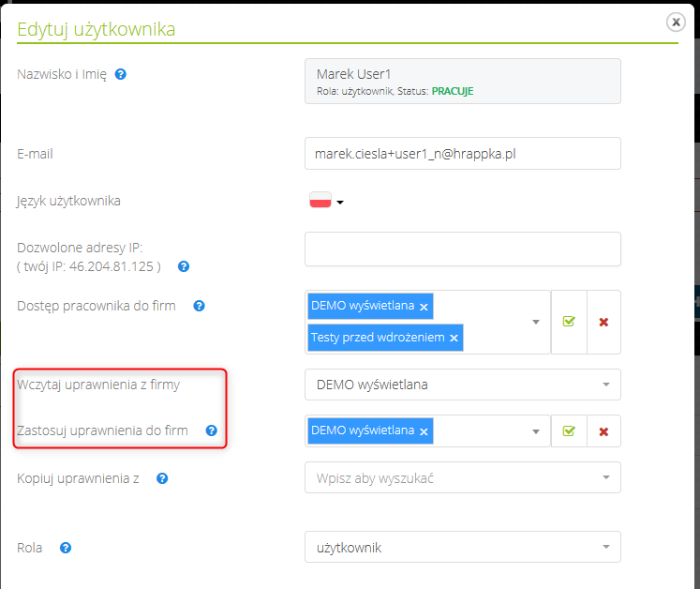
Task: Open Kopiuj uprawnienia z search dropdown
Action: coord(462,477)
